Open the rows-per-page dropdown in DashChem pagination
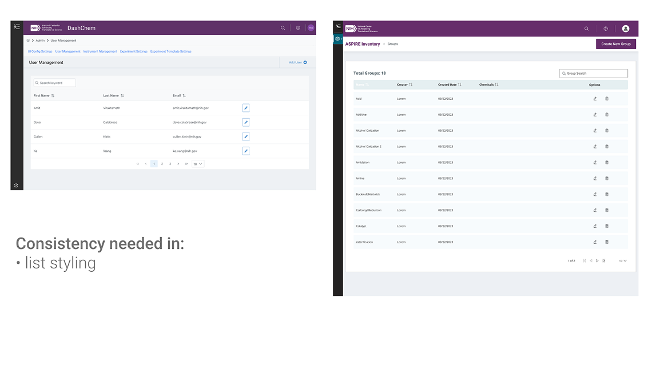The height and width of the screenshot is (366, 652). point(197,164)
